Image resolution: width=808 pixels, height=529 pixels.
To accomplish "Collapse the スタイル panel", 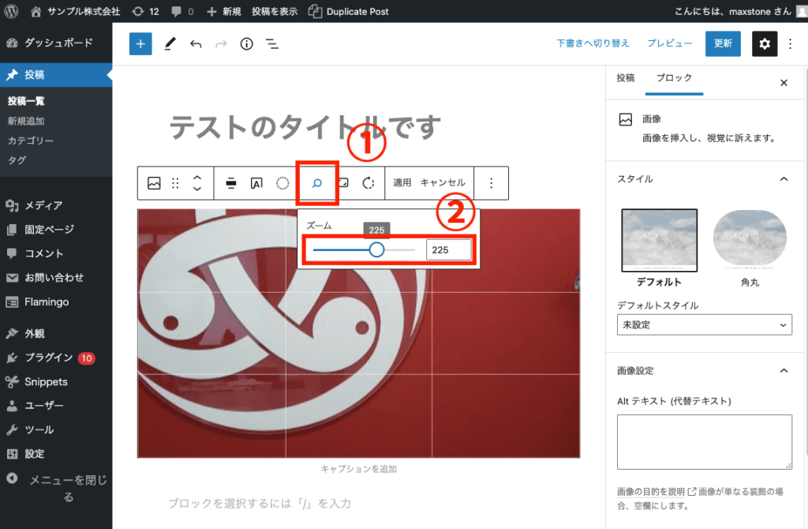I will tap(784, 179).
